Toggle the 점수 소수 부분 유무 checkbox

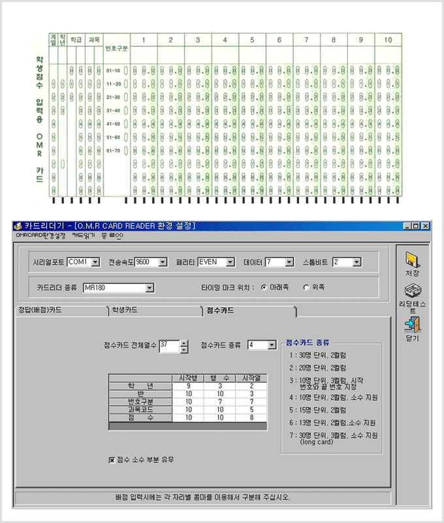tap(112, 460)
